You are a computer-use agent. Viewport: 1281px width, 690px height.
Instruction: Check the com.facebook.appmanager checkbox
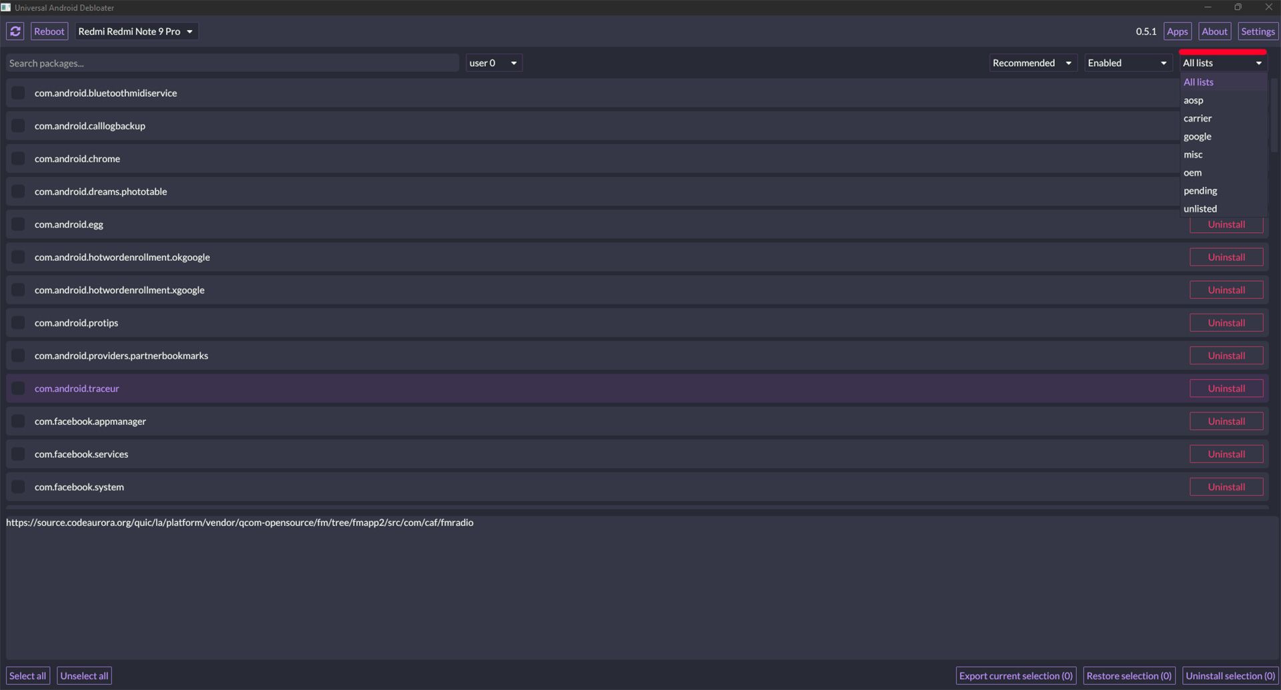18,421
